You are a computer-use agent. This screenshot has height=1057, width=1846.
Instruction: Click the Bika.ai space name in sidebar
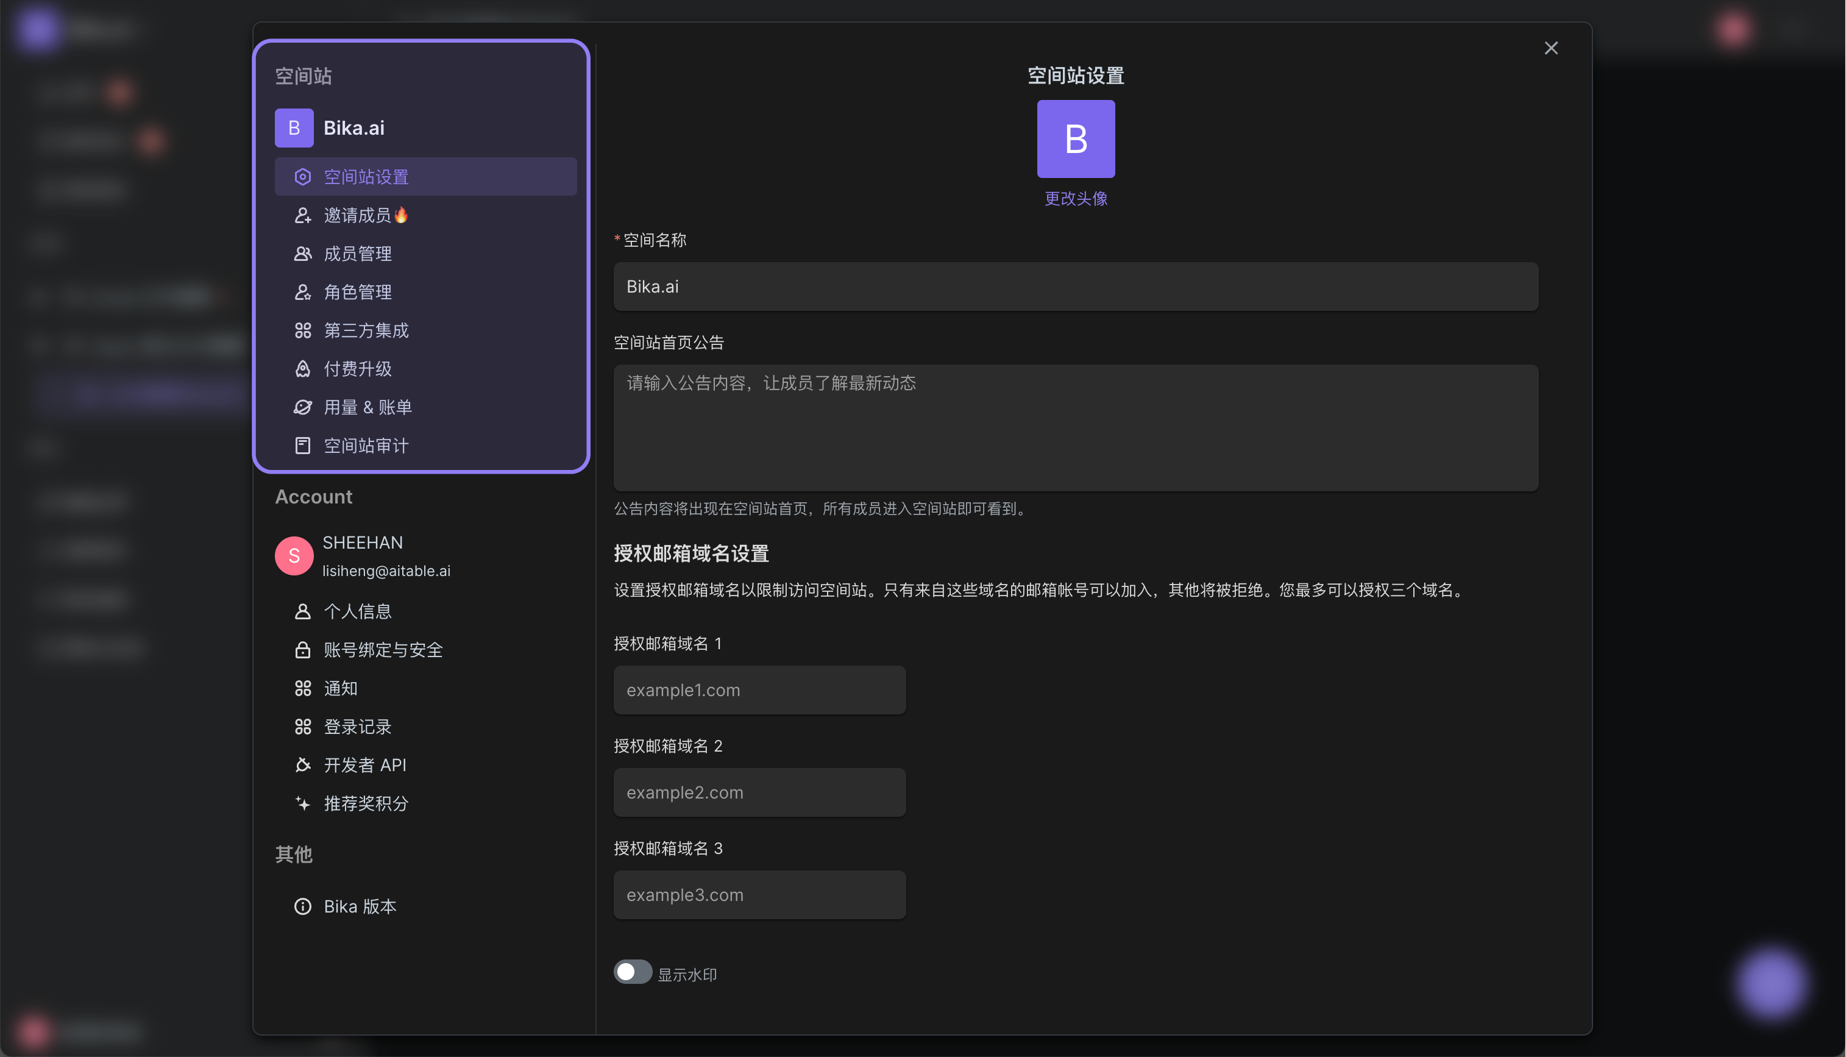tap(353, 128)
